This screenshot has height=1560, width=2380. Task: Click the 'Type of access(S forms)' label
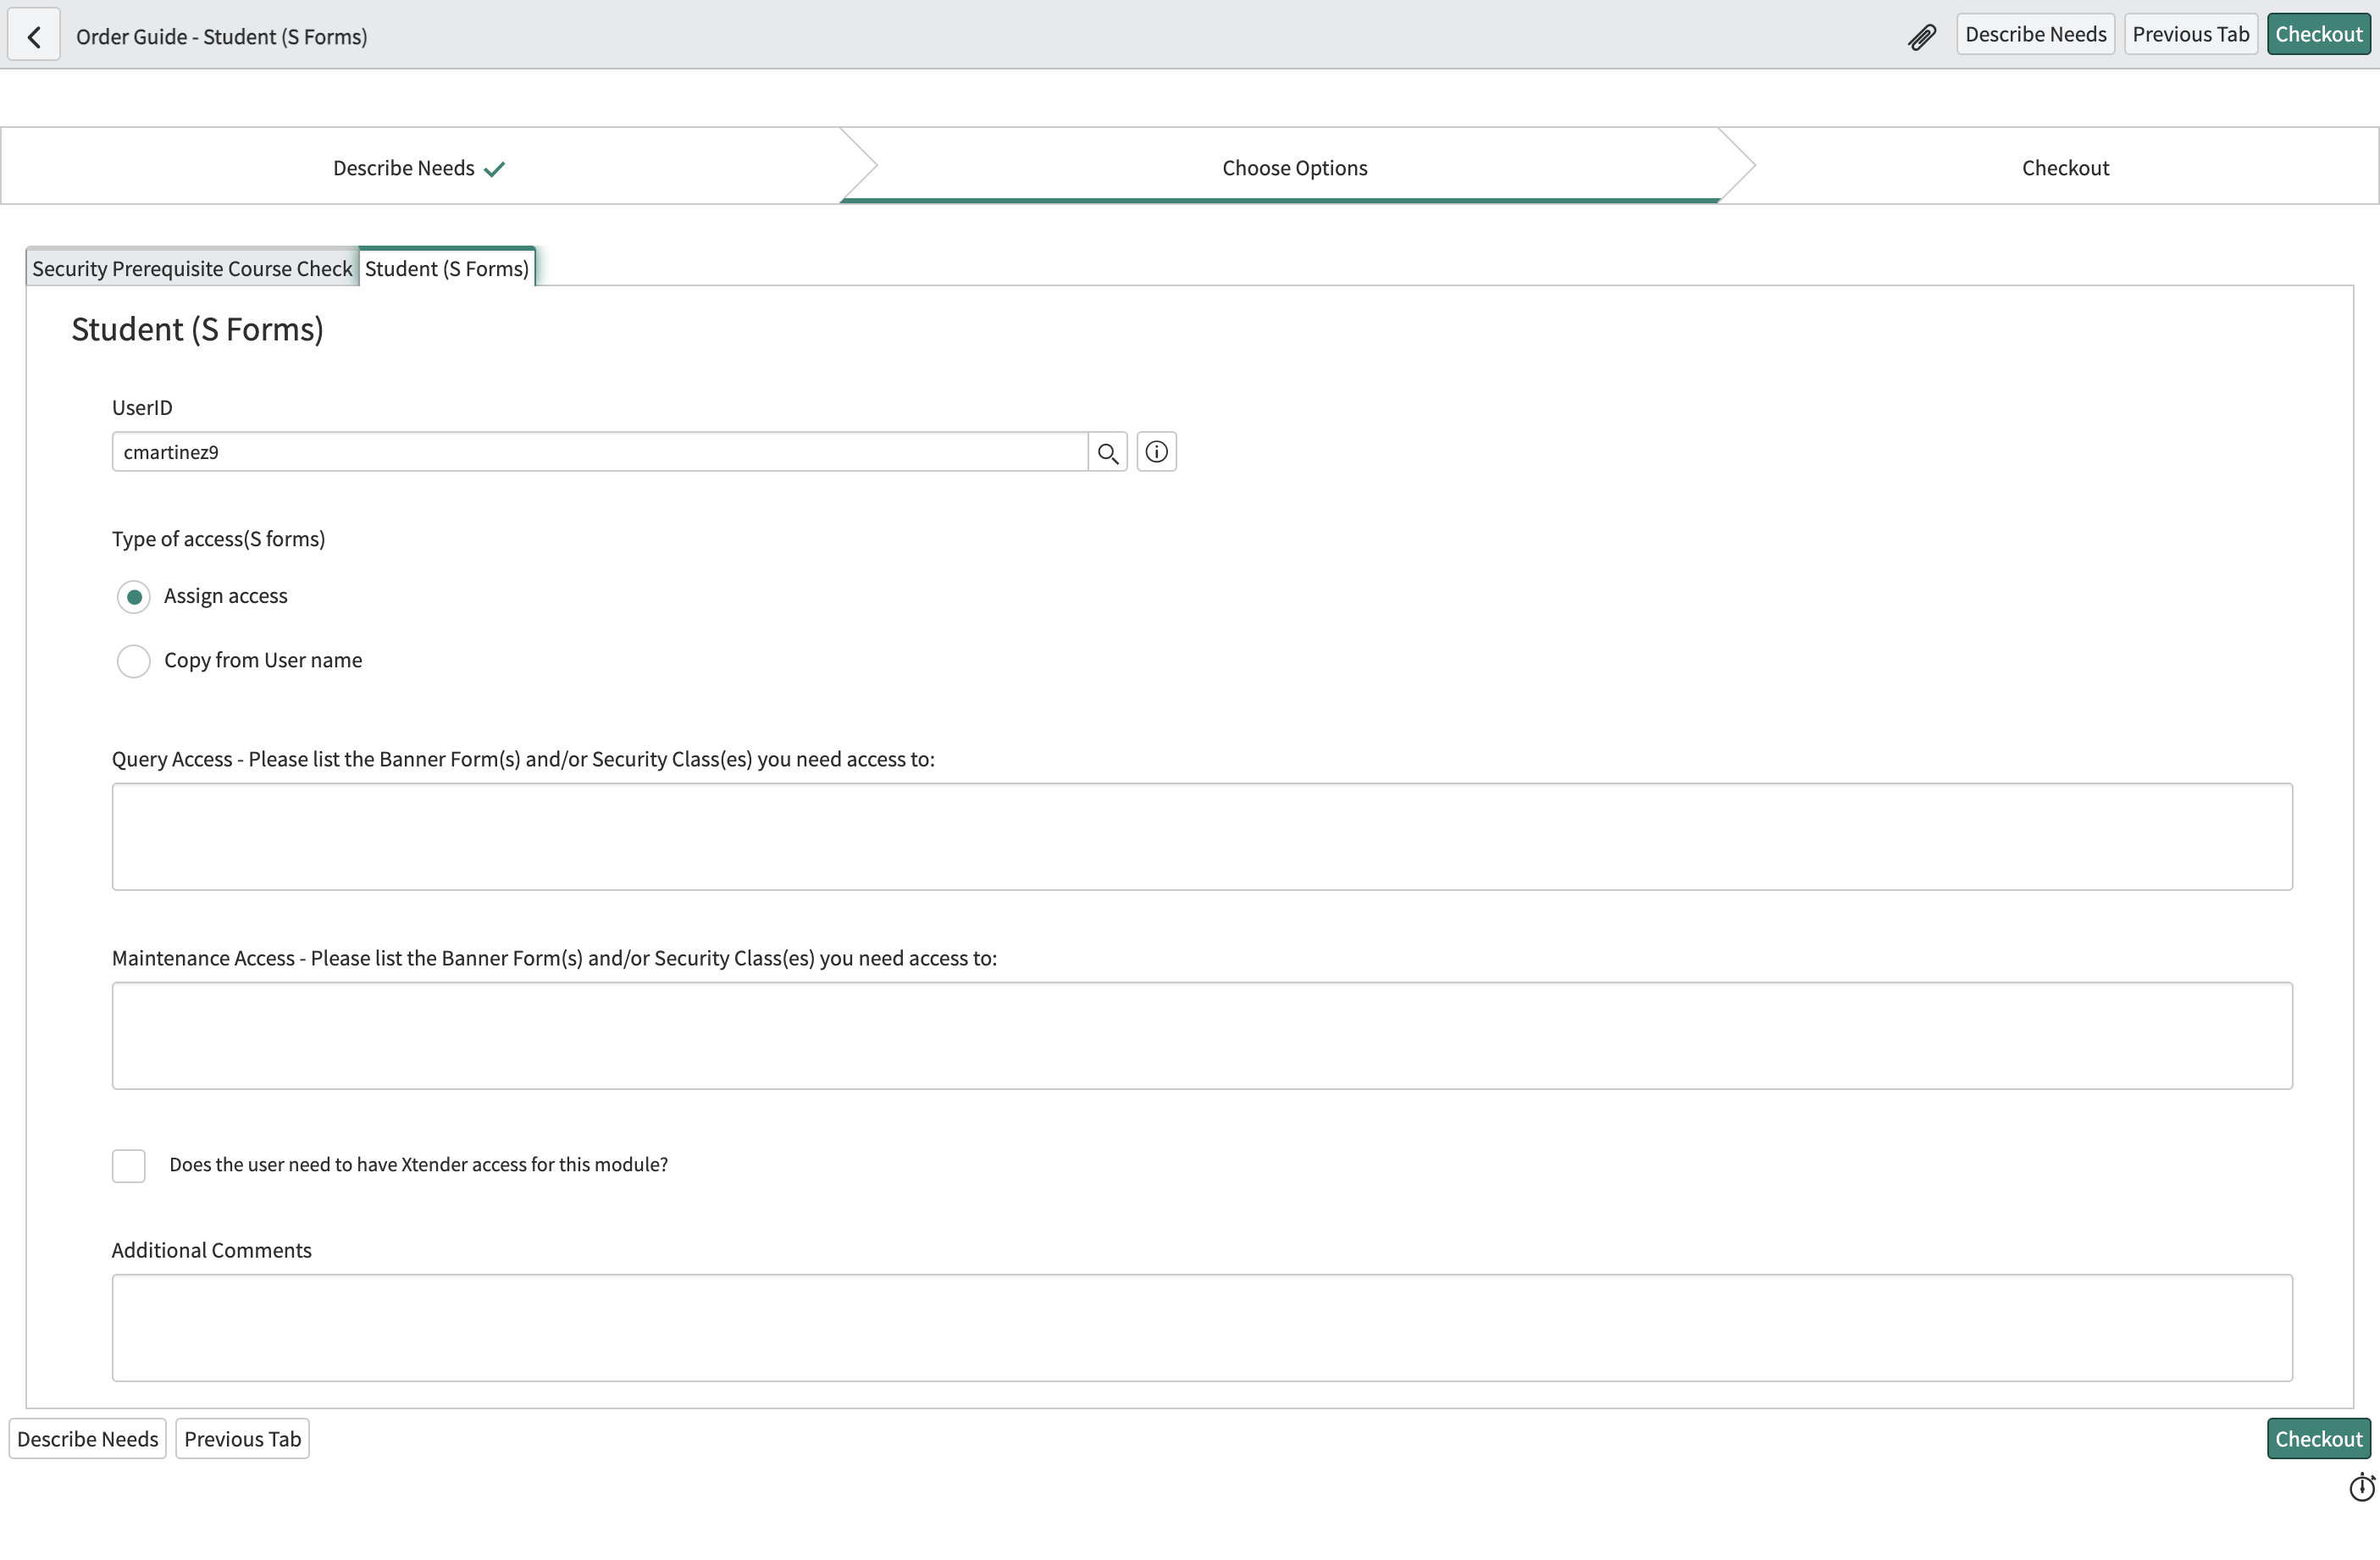pos(218,539)
